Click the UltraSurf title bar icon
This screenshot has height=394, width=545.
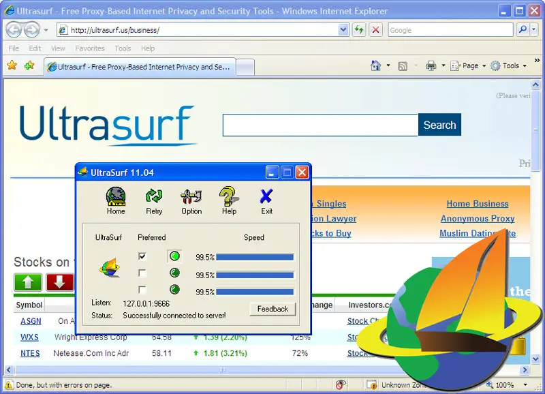pos(83,172)
